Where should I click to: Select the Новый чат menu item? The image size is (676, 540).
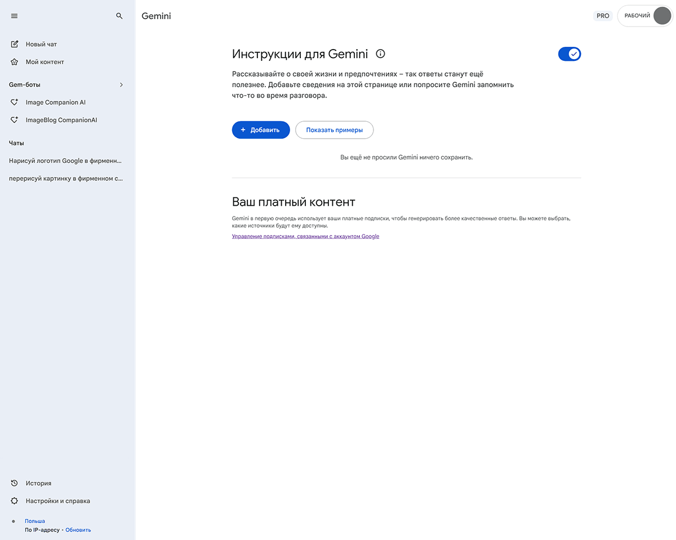click(41, 44)
